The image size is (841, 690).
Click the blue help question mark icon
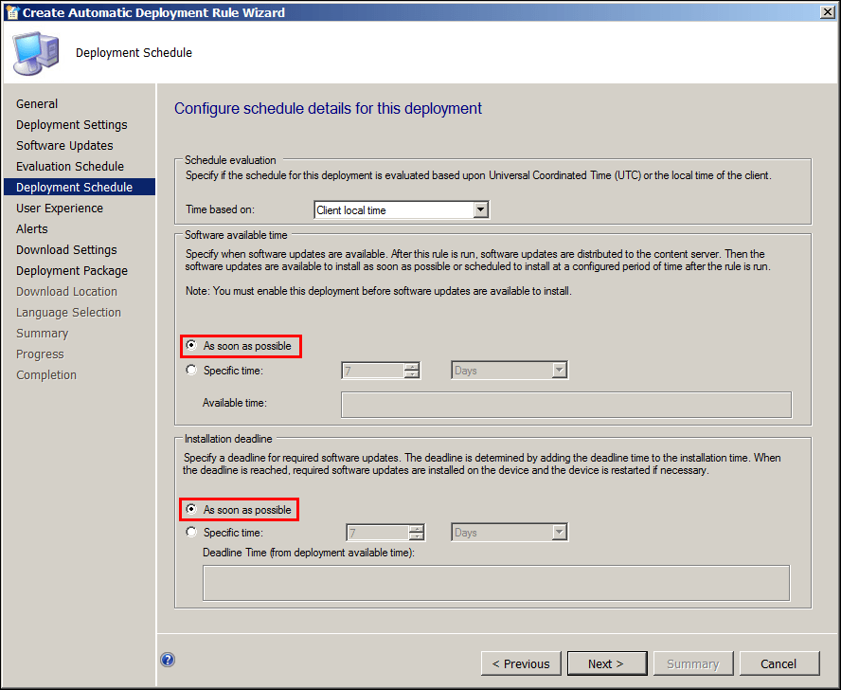pos(168,661)
